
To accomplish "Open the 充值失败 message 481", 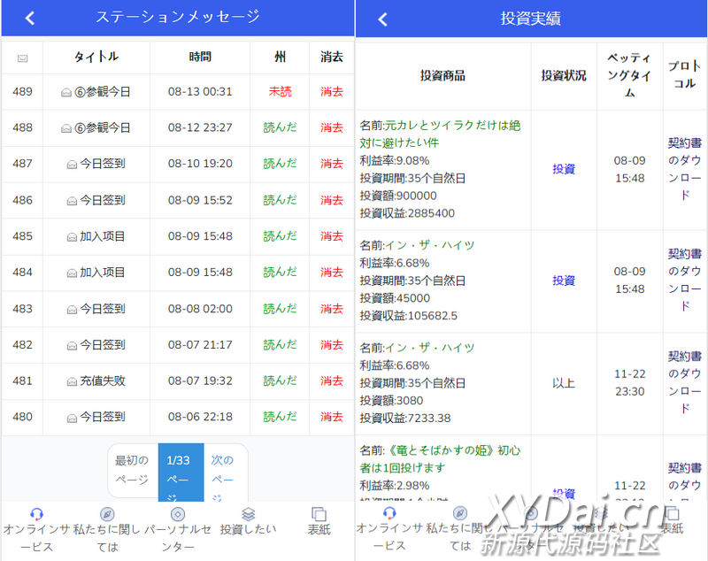I will (96, 381).
